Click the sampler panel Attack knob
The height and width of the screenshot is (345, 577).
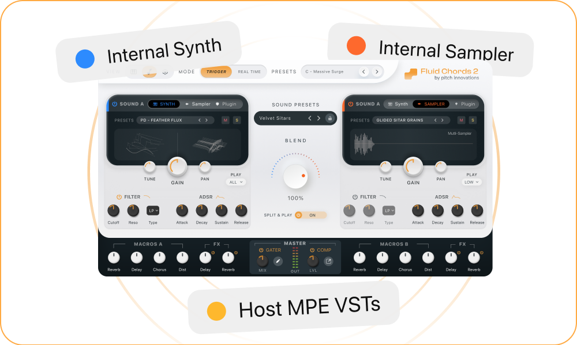pos(418,211)
